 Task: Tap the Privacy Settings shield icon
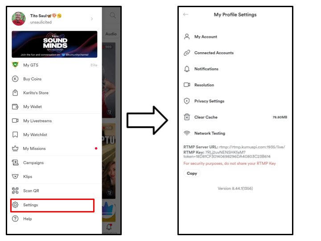coord(187,101)
